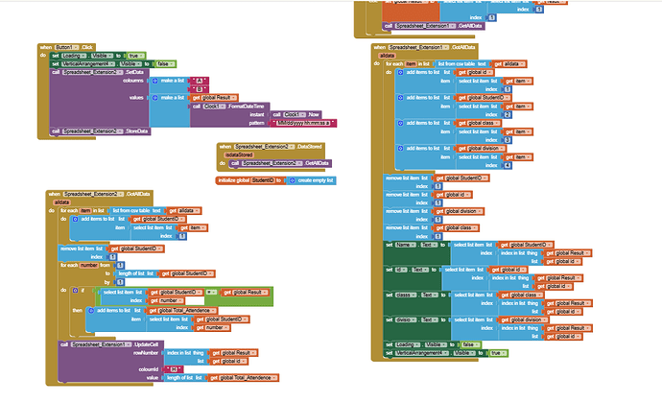Click gear on the if block

75,291
